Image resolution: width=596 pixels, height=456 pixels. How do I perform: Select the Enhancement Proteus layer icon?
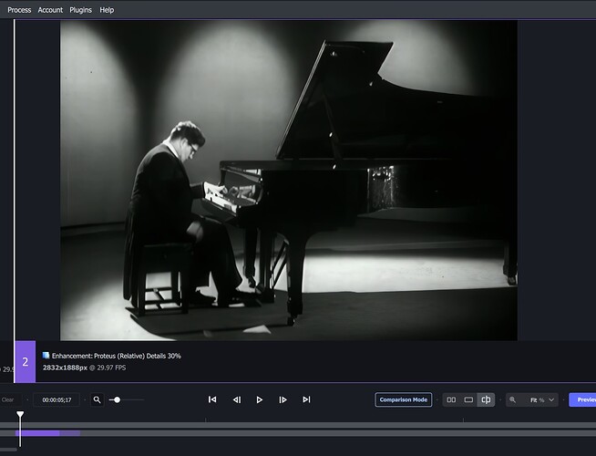pyautogui.click(x=46, y=356)
